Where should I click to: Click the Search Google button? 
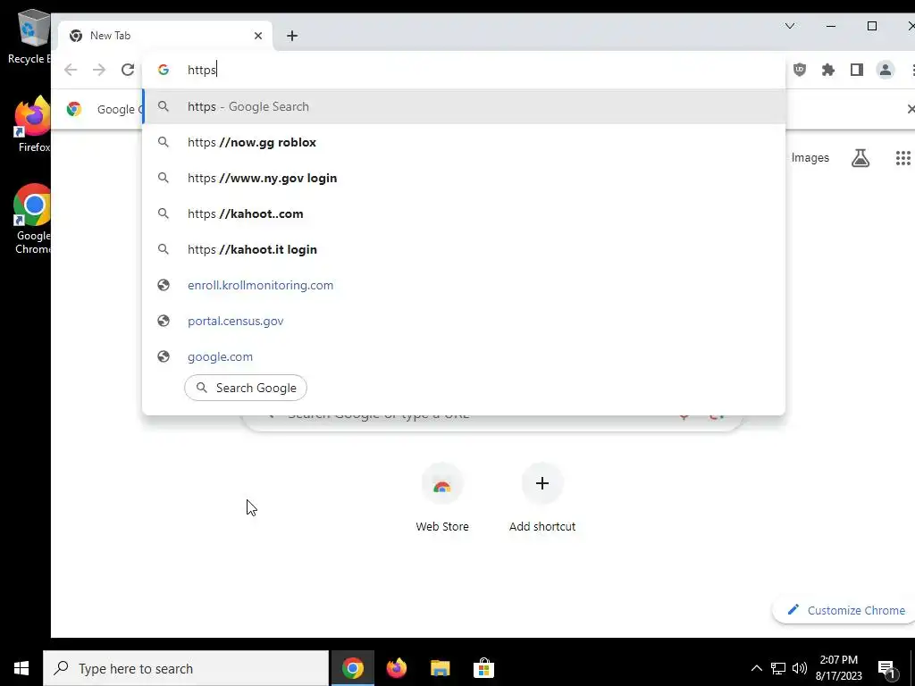pyautogui.click(x=246, y=388)
